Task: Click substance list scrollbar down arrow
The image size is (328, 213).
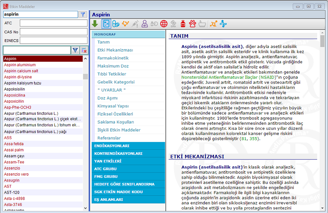Action: (85, 208)
